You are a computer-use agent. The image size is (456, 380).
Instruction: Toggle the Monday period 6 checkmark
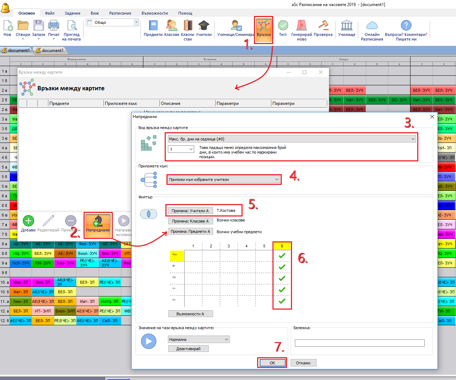282,256
